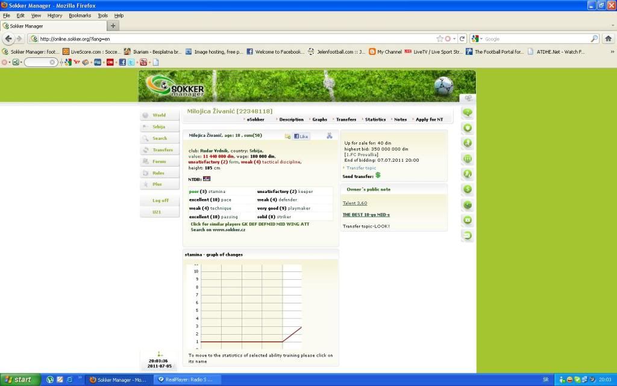The width and height of the screenshot is (617, 386).
Task: Click the browser back arrow
Action: pos(9,39)
